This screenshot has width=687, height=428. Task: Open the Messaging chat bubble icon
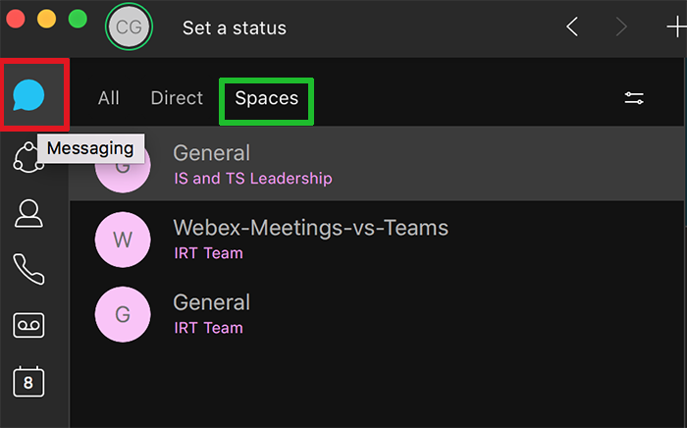29,95
